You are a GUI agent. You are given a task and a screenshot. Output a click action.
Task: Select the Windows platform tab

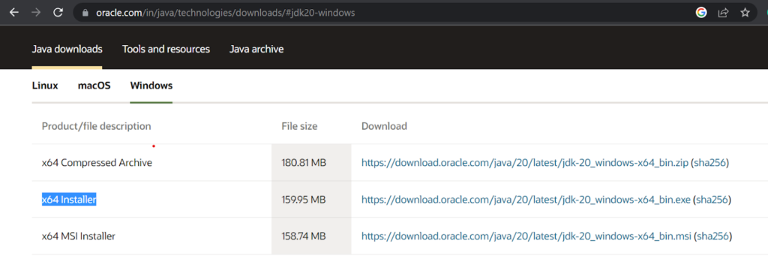[151, 86]
